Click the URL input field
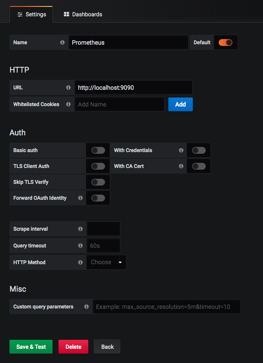 [133, 88]
